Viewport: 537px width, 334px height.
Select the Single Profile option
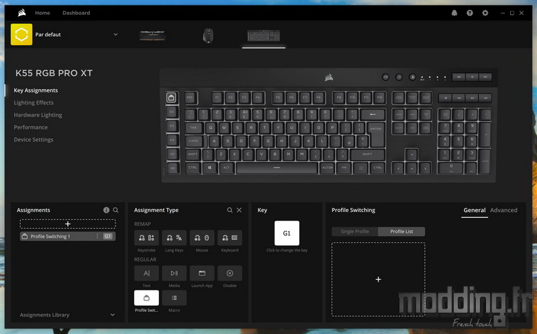pyautogui.click(x=355, y=231)
